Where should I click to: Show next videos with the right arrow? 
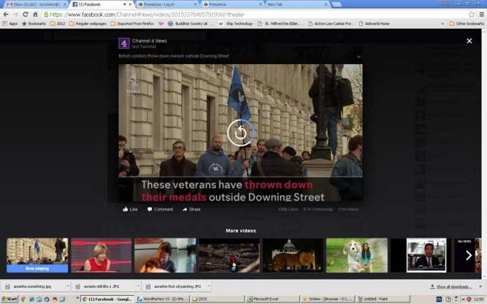coord(468,255)
